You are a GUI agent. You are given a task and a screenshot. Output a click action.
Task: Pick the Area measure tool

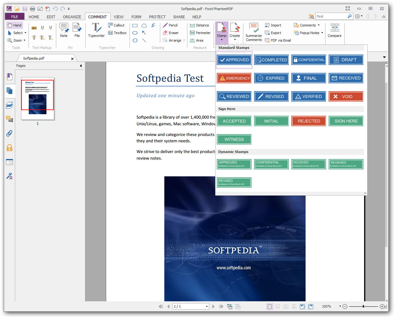[x=197, y=40]
